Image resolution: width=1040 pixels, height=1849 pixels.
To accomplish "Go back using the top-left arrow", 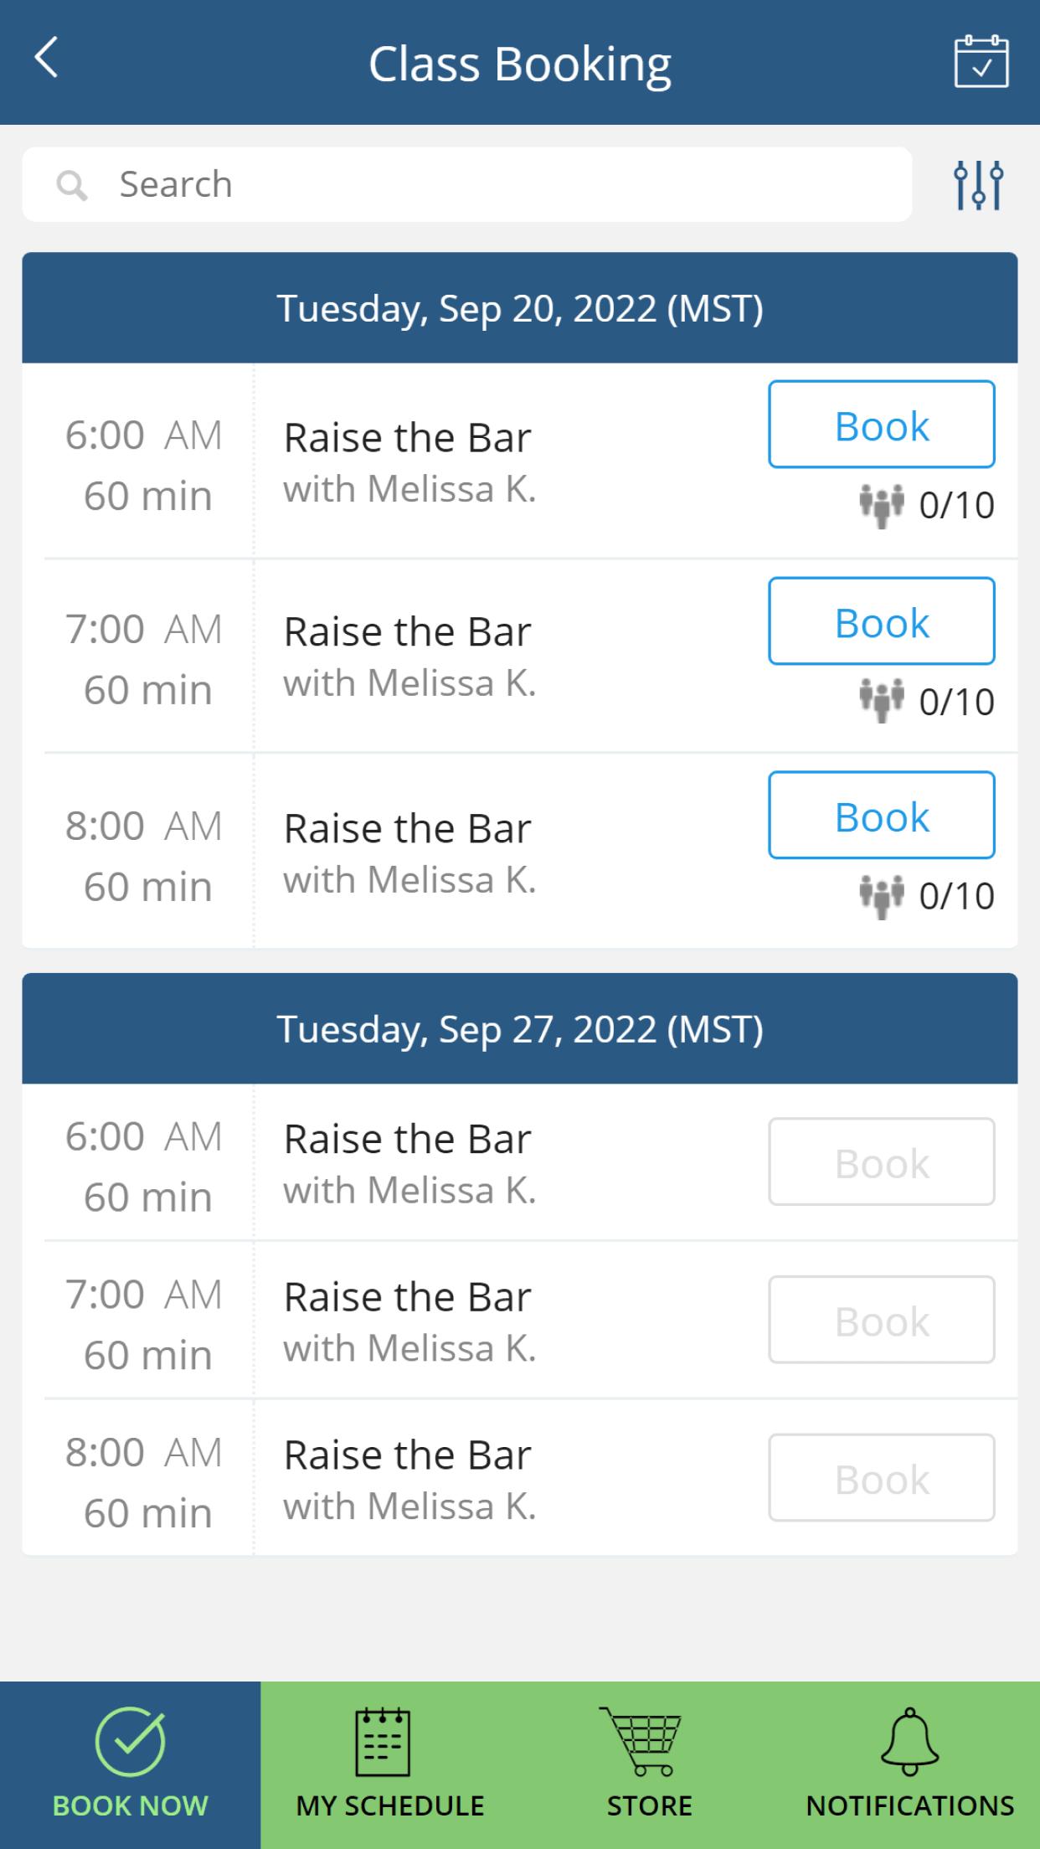I will pos(46,58).
